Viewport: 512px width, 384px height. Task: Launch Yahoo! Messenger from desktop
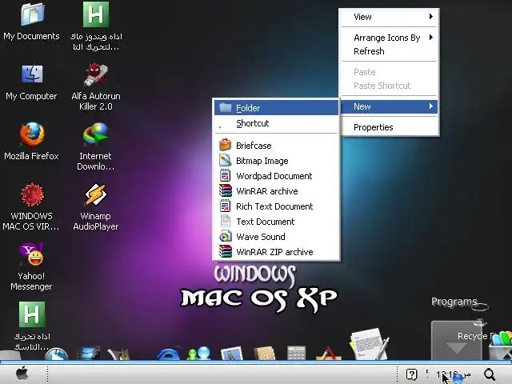click(32, 254)
